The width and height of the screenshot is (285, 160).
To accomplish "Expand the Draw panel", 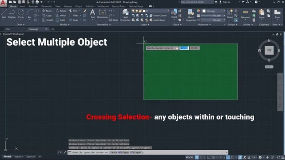I will point(20,24).
